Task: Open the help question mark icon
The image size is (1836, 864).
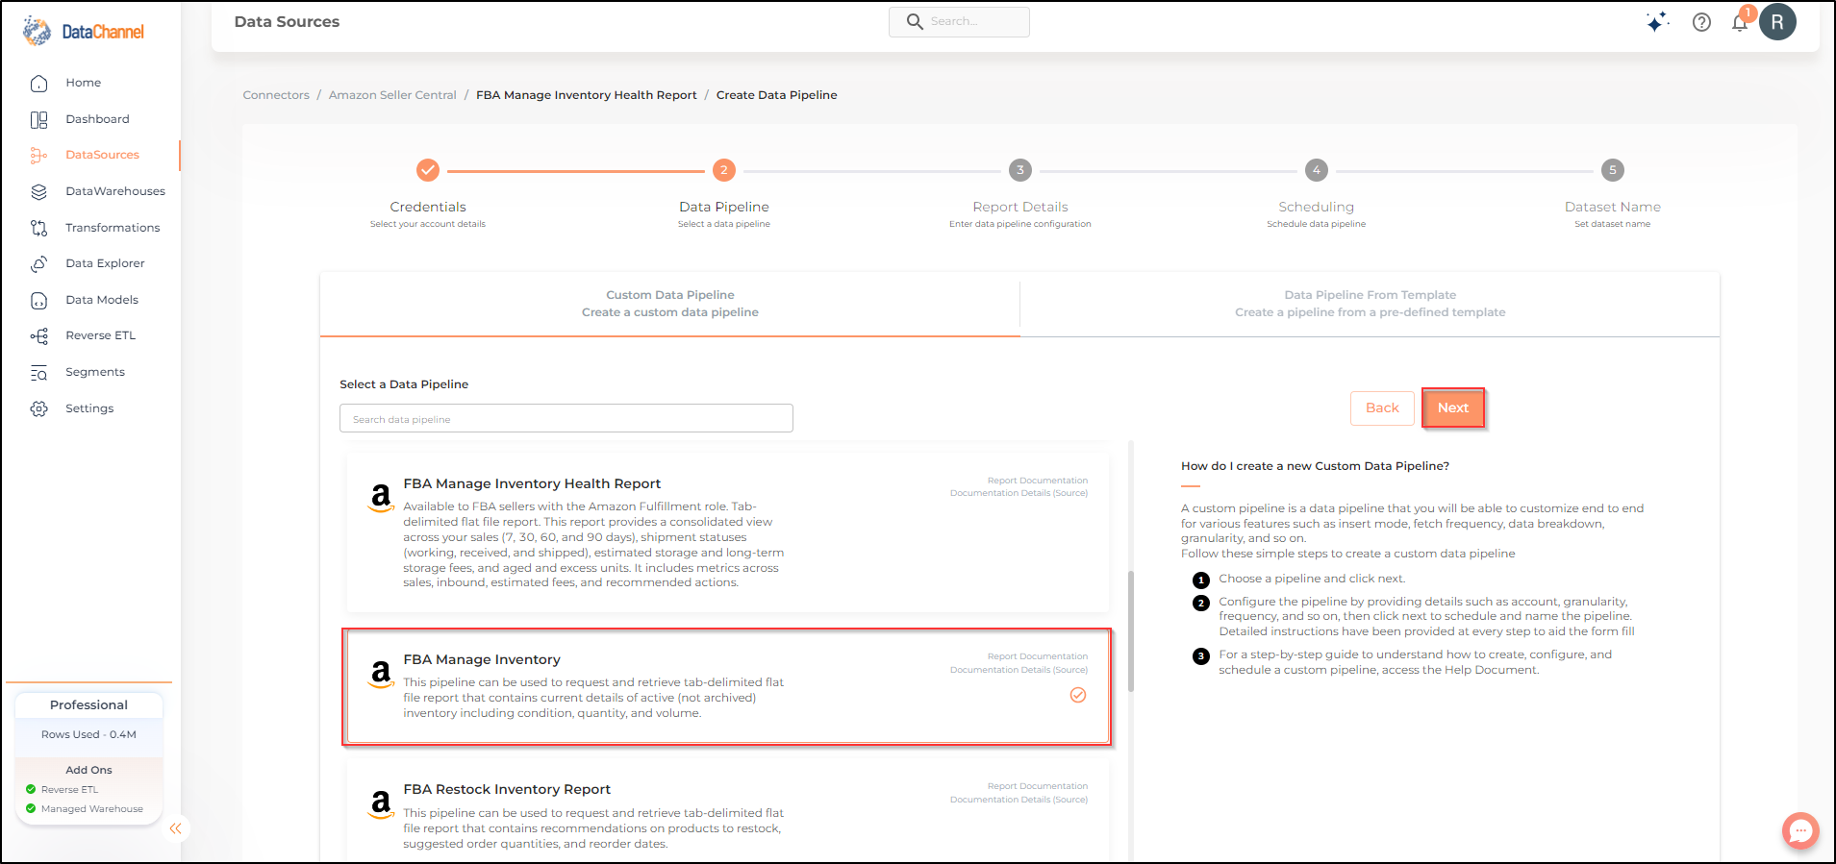Action: [x=1701, y=22]
